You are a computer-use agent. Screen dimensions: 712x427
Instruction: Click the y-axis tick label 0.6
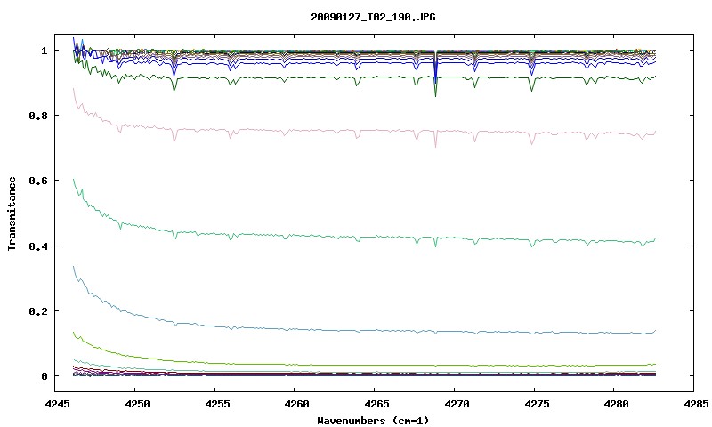[x=37, y=181]
